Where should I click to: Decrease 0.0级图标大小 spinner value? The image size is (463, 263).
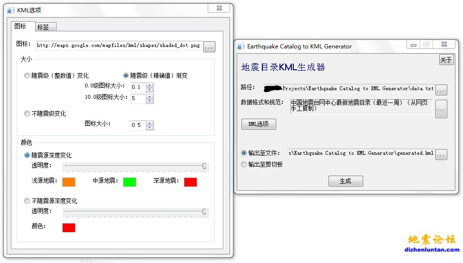click(149, 89)
